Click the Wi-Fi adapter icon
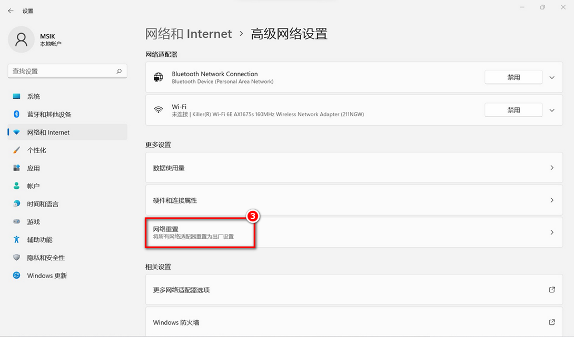 (x=159, y=110)
